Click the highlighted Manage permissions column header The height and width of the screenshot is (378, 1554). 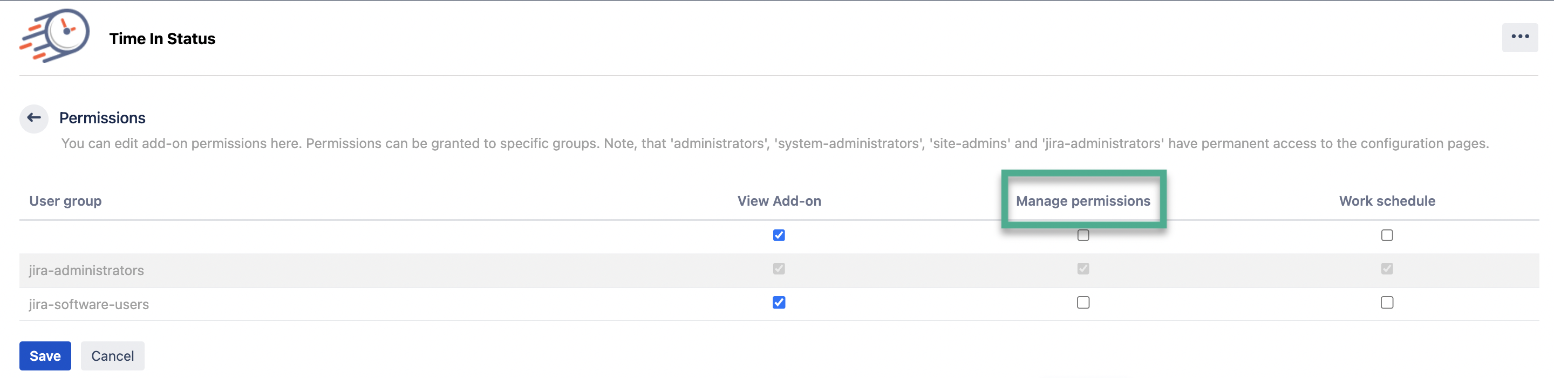(1083, 201)
